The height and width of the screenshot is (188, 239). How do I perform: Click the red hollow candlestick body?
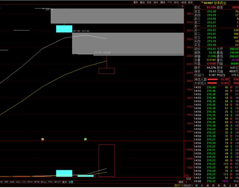coord(107,71)
